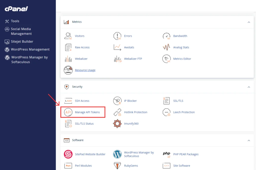256x170 pixels.
Task: Open the SSH Access link
Action: tap(82, 101)
